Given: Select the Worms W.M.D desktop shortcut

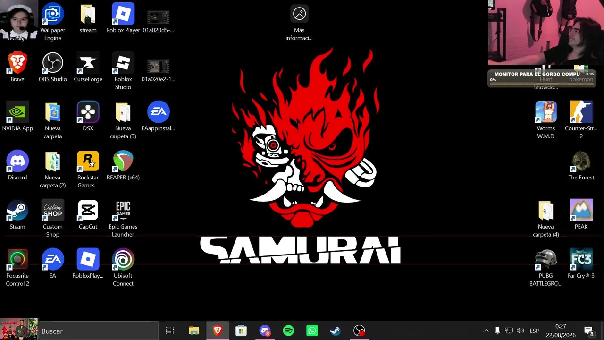Looking at the screenshot, I should (546, 120).
